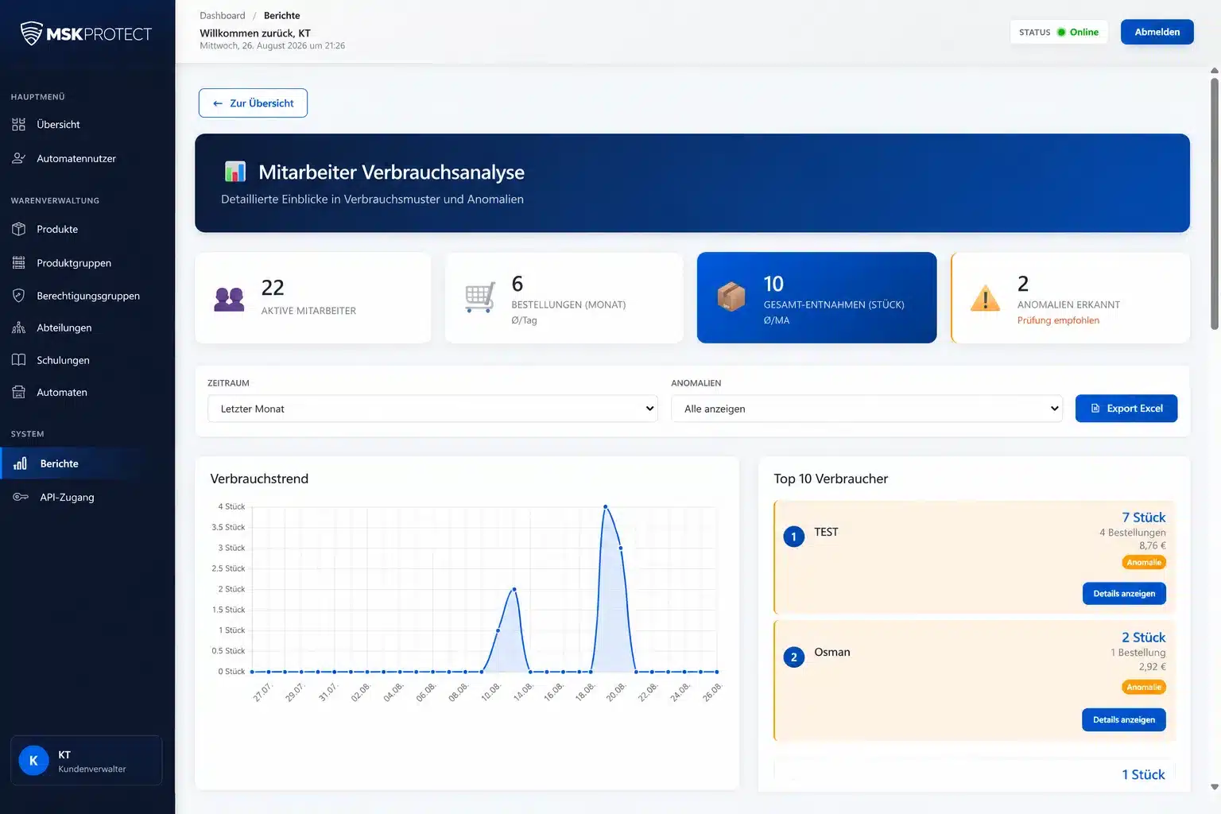1221x814 pixels.
Task: Click back arrow in Zur Übersicht button
Action: 218,103
